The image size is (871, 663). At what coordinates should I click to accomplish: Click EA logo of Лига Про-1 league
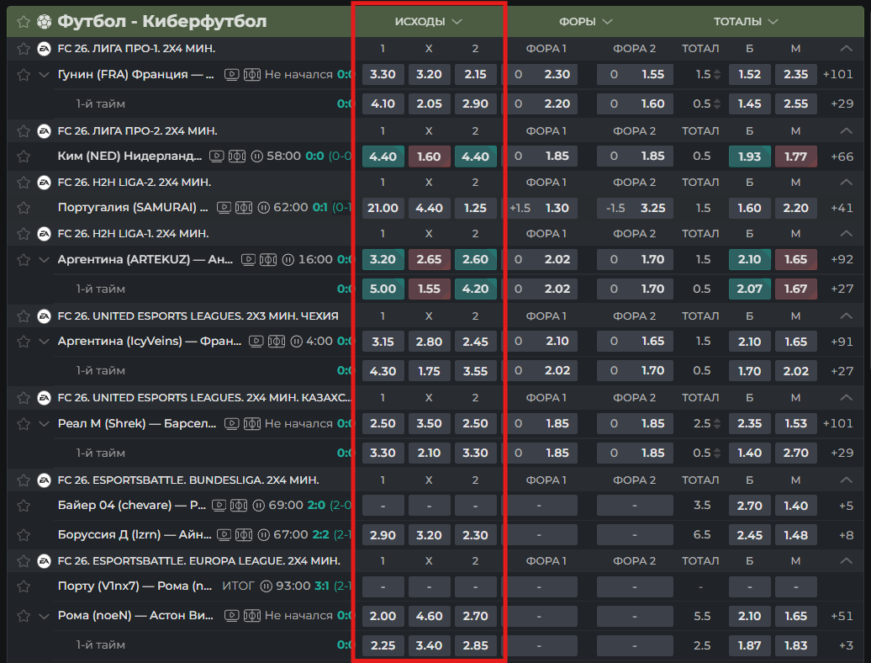(45, 49)
